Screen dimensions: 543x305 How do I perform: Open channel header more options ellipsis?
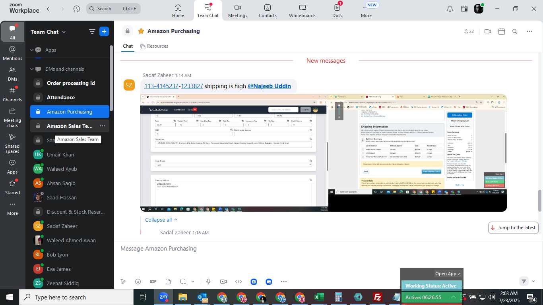click(529, 31)
